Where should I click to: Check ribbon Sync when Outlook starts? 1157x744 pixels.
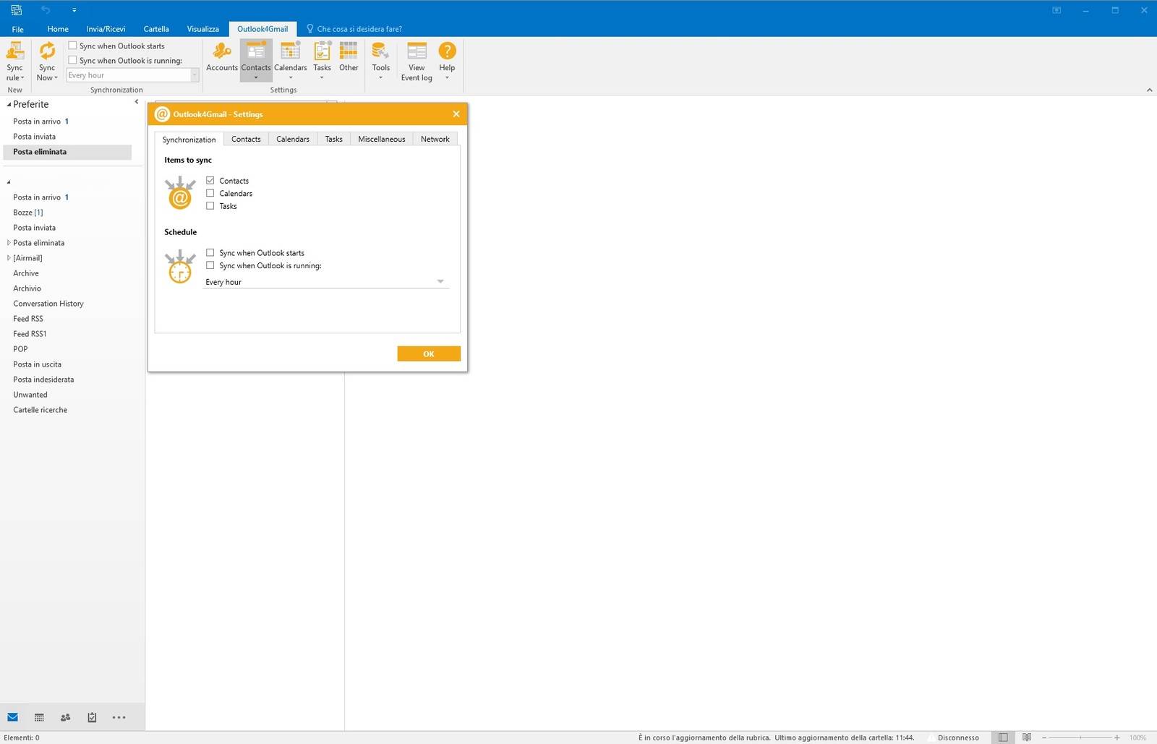72,46
